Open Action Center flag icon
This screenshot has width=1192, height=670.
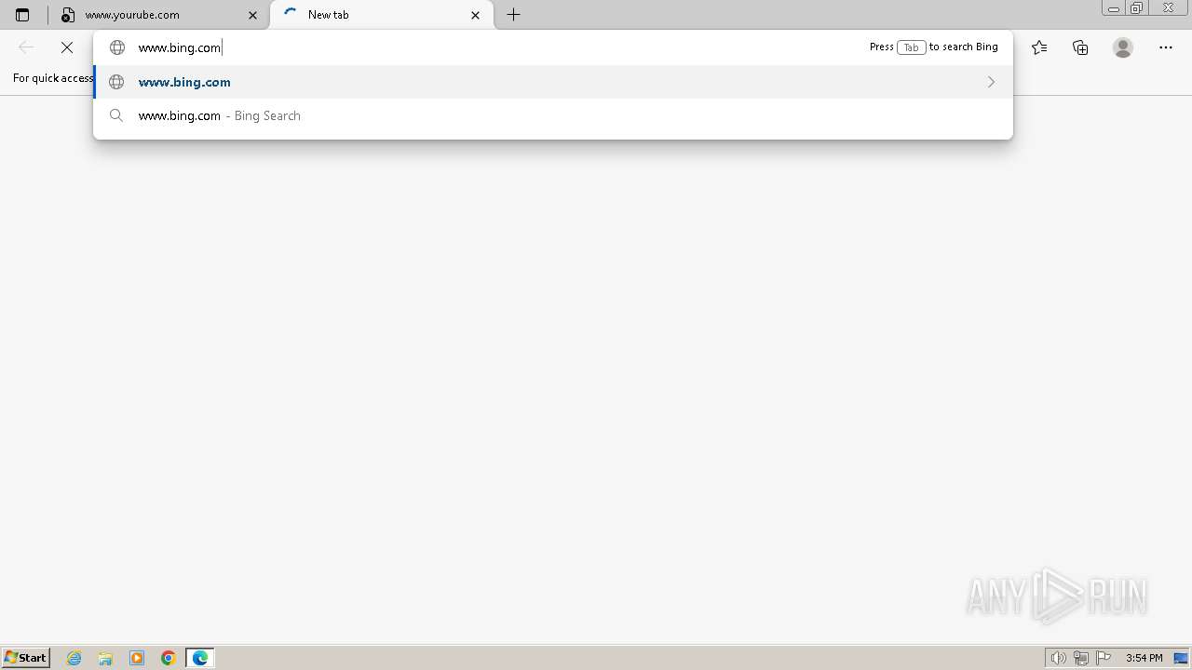(x=1104, y=658)
